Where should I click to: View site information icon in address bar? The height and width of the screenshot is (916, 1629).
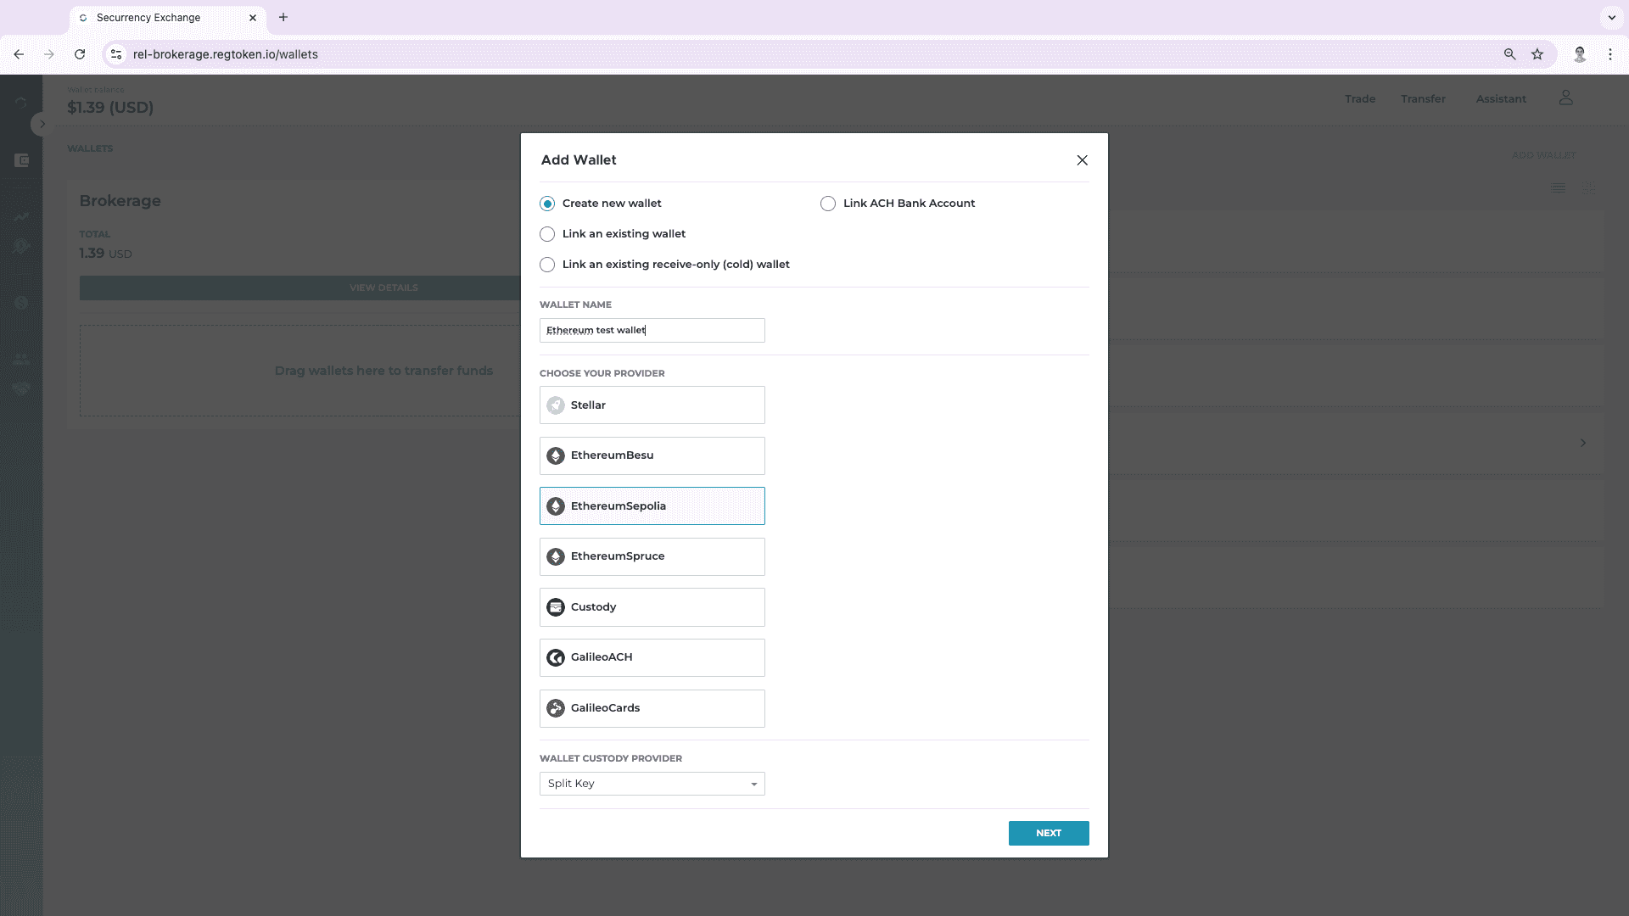[116, 54]
